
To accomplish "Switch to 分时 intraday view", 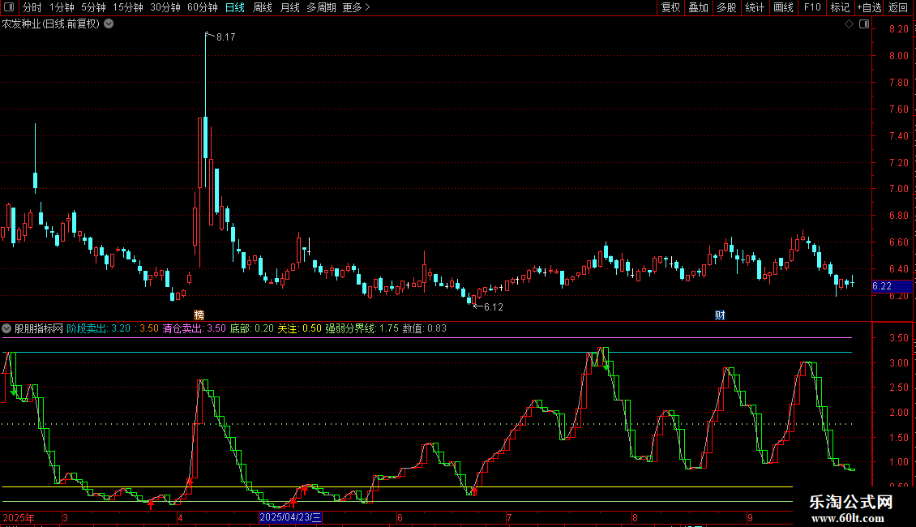I will point(32,7).
